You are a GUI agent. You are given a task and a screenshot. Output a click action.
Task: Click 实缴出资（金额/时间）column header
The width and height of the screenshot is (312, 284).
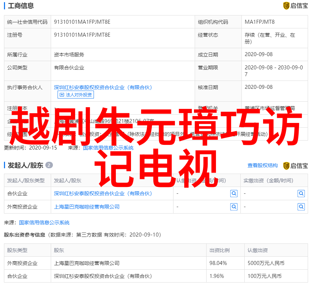tap(268, 180)
